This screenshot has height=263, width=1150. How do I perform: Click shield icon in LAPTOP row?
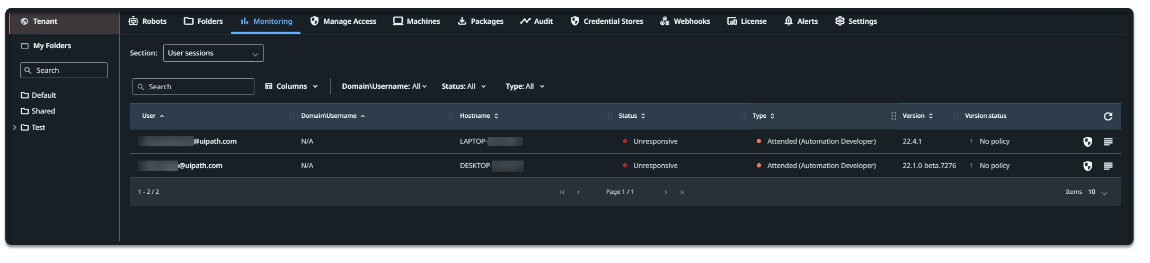coord(1087,142)
